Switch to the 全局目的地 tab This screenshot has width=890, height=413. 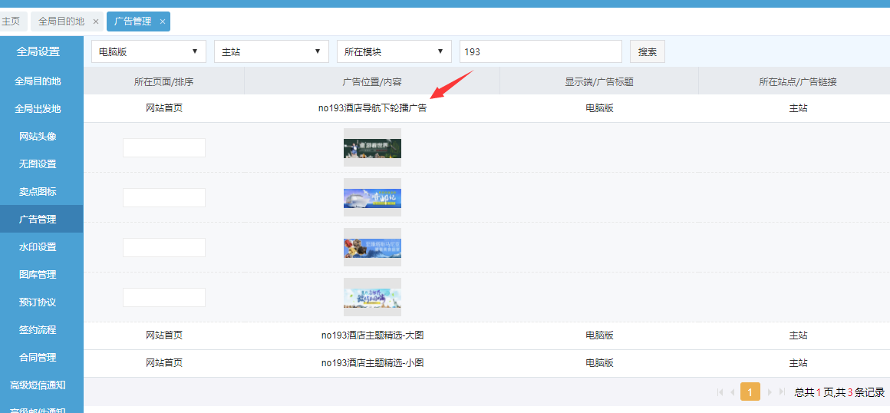click(61, 21)
